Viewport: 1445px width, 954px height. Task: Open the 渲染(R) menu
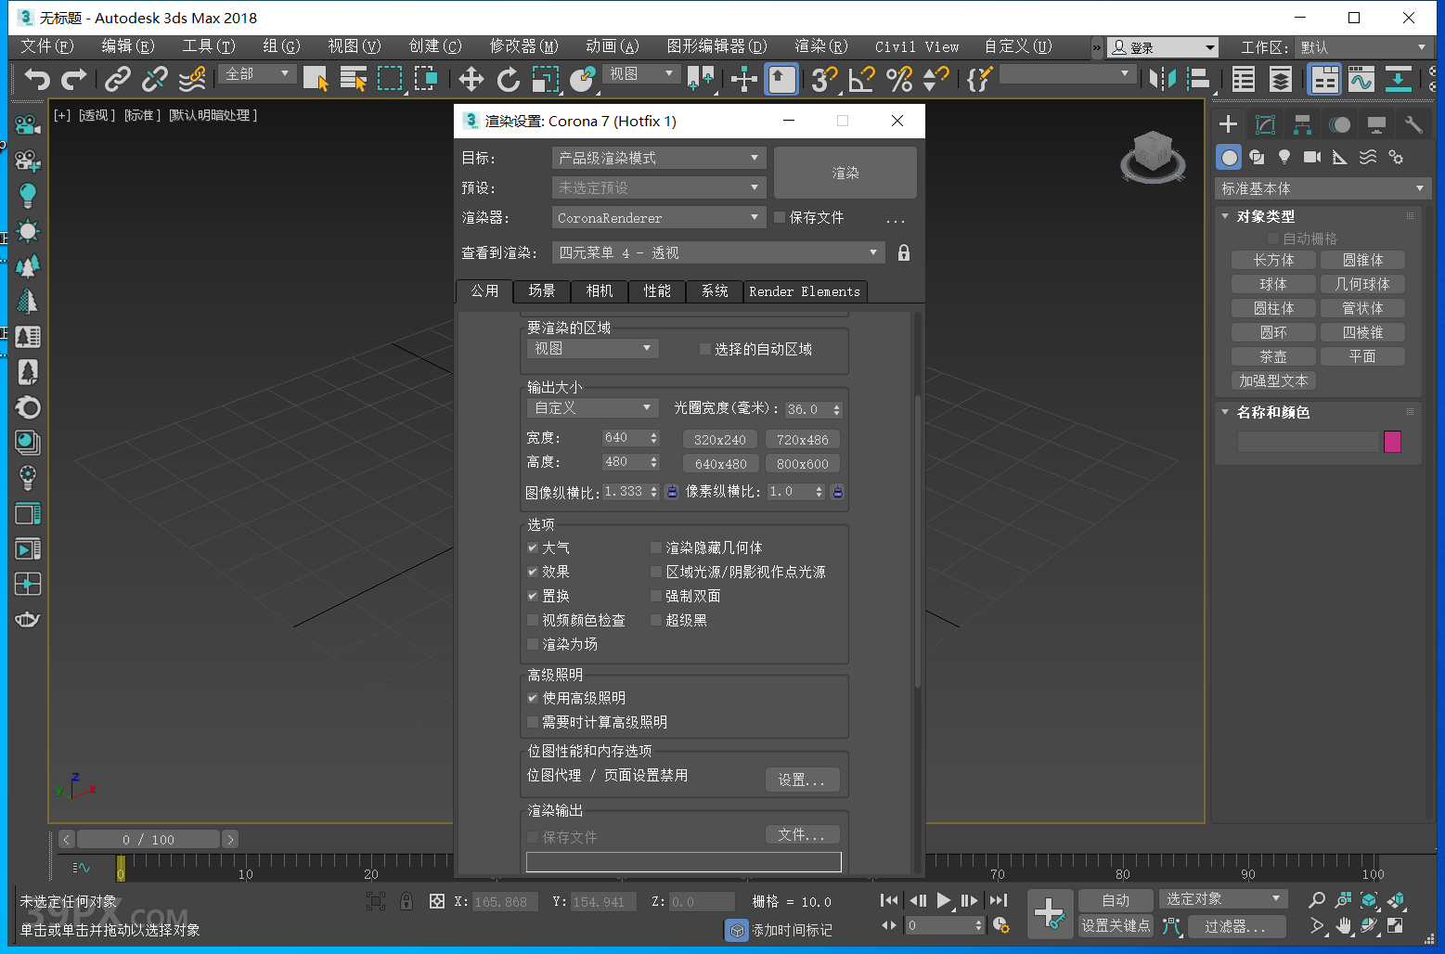(x=820, y=45)
